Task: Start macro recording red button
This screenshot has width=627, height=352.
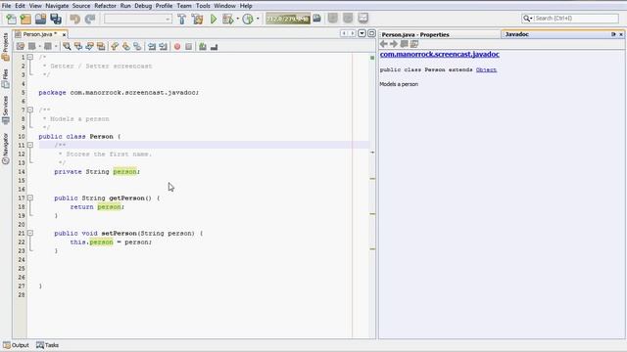Action: (x=177, y=46)
